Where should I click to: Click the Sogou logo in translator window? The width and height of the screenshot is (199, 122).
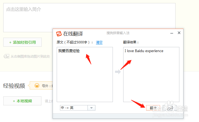pos(59,34)
